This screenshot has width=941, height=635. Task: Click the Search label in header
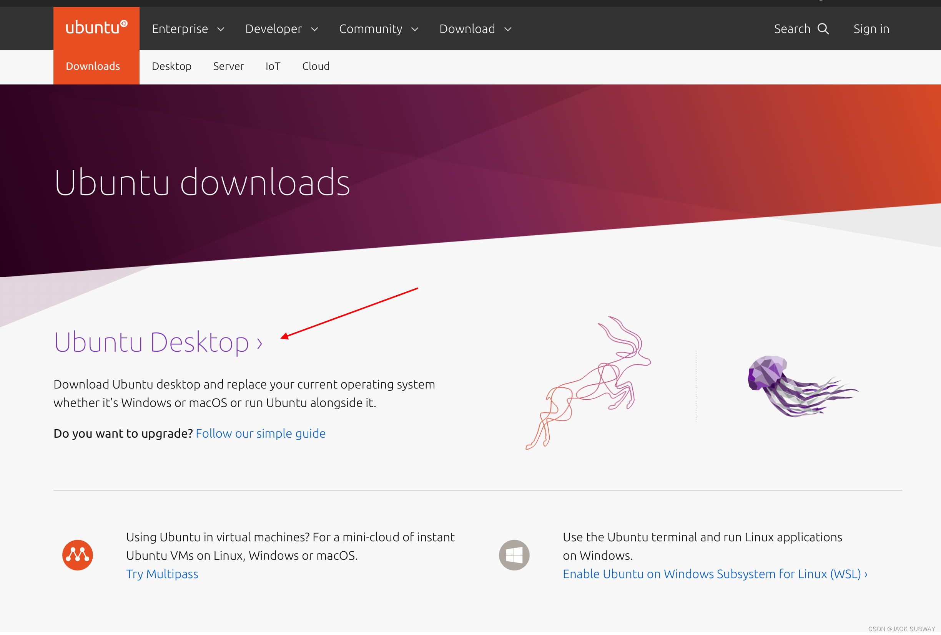792,29
